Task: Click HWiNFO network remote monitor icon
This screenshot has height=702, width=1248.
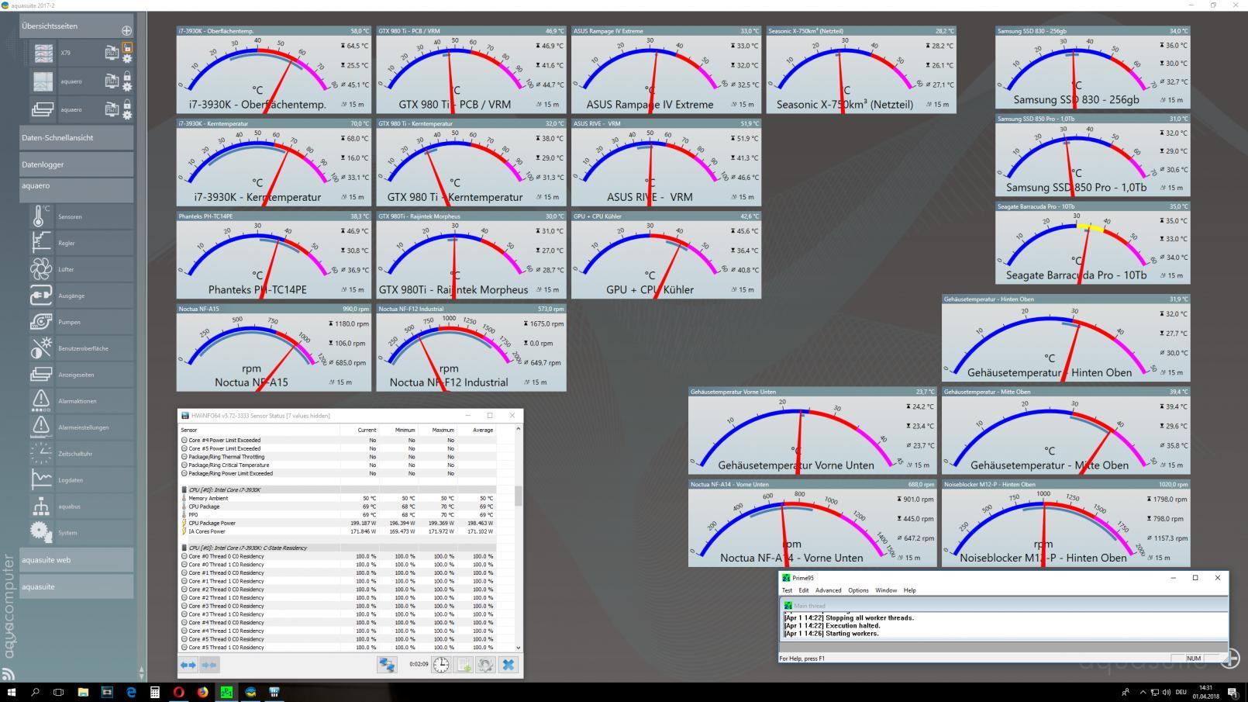Action: click(x=387, y=665)
